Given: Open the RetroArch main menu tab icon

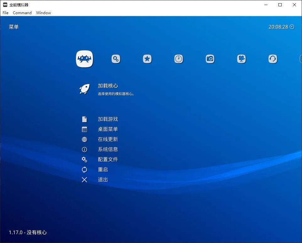Looking at the screenshot, I should 84,59.
